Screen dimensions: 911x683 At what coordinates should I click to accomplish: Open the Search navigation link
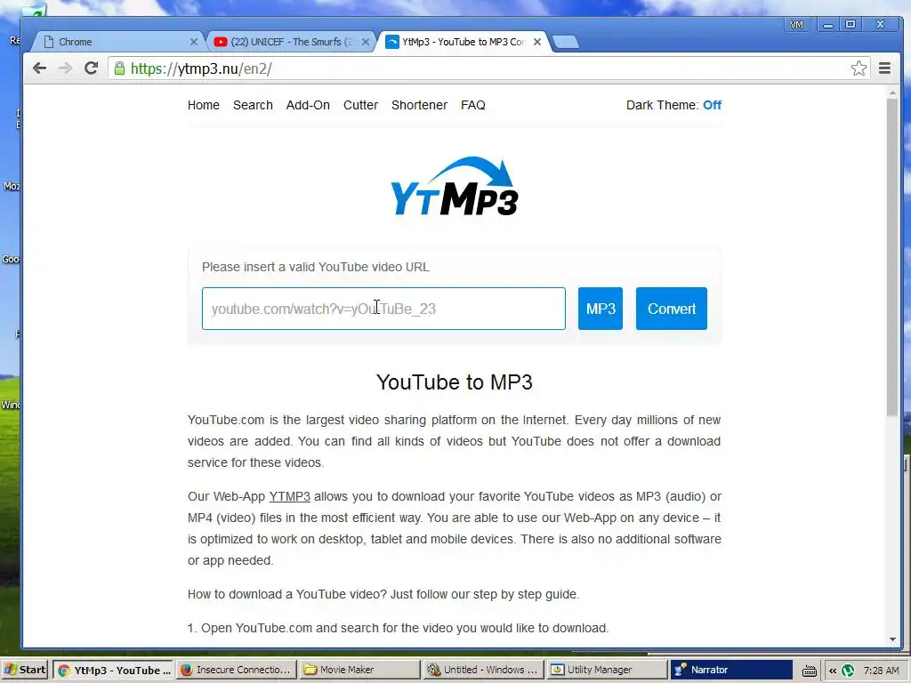point(253,105)
